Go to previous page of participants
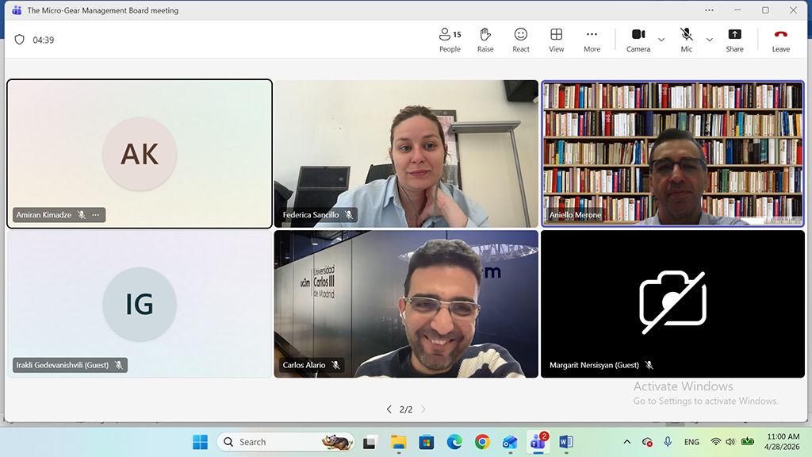The image size is (812, 457). (389, 409)
